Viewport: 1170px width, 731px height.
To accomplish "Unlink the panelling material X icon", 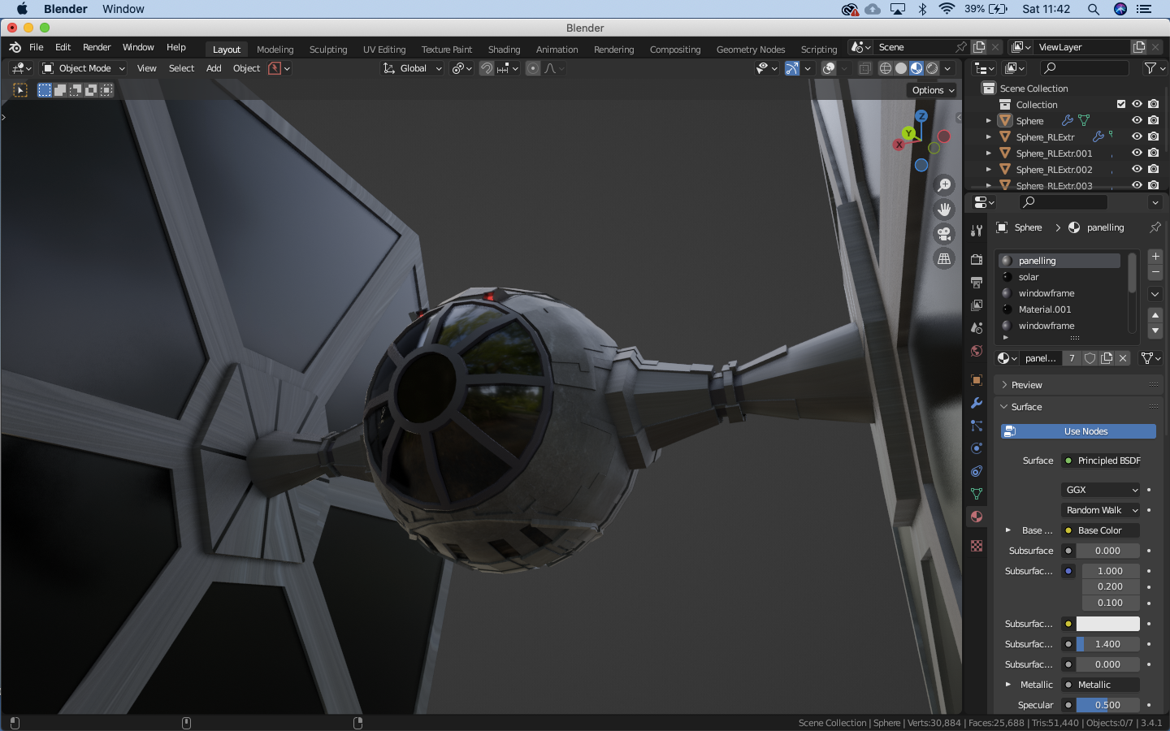I will [x=1123, y=358].
